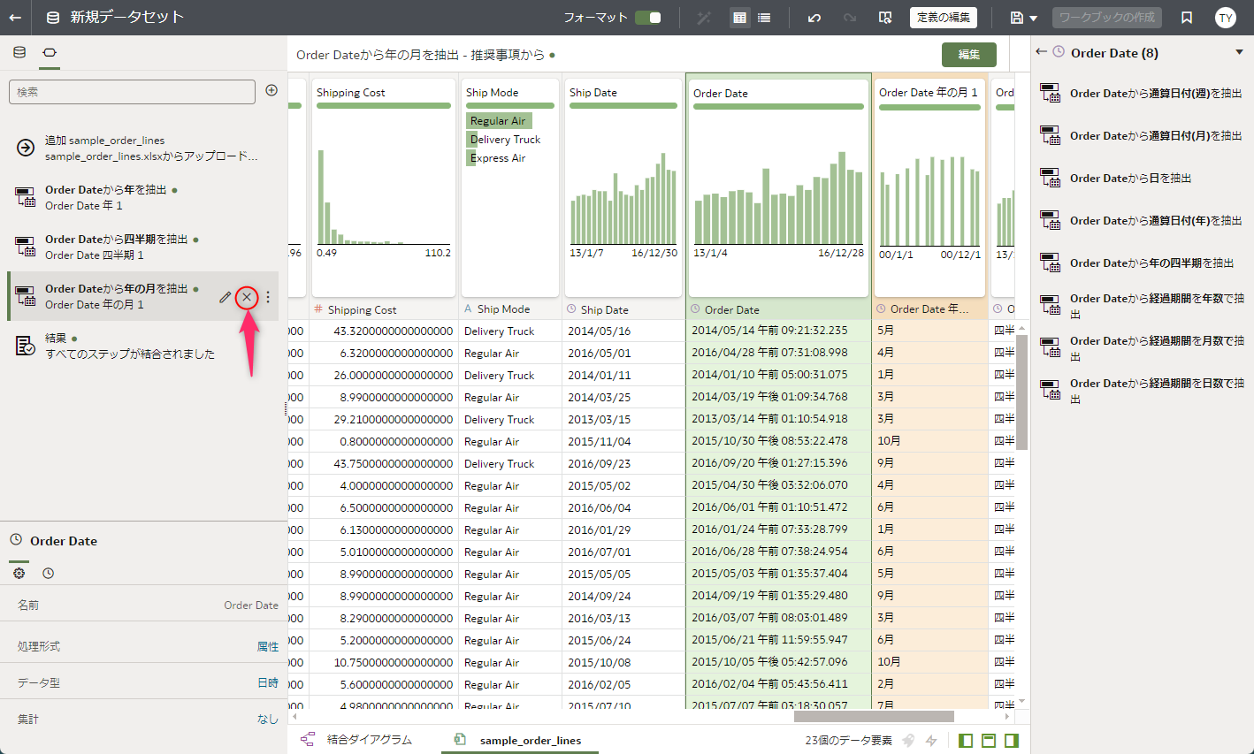Click cell 2014/05/14 午前 09:21:32.235

pyautogui.click(x=778, y=331)
